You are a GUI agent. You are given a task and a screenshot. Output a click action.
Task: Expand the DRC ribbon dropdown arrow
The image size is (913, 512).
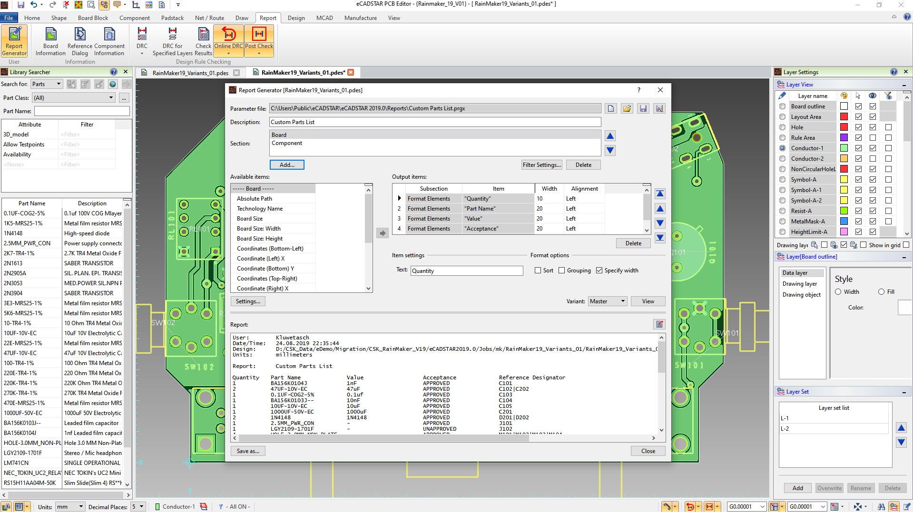click(142, 54)
